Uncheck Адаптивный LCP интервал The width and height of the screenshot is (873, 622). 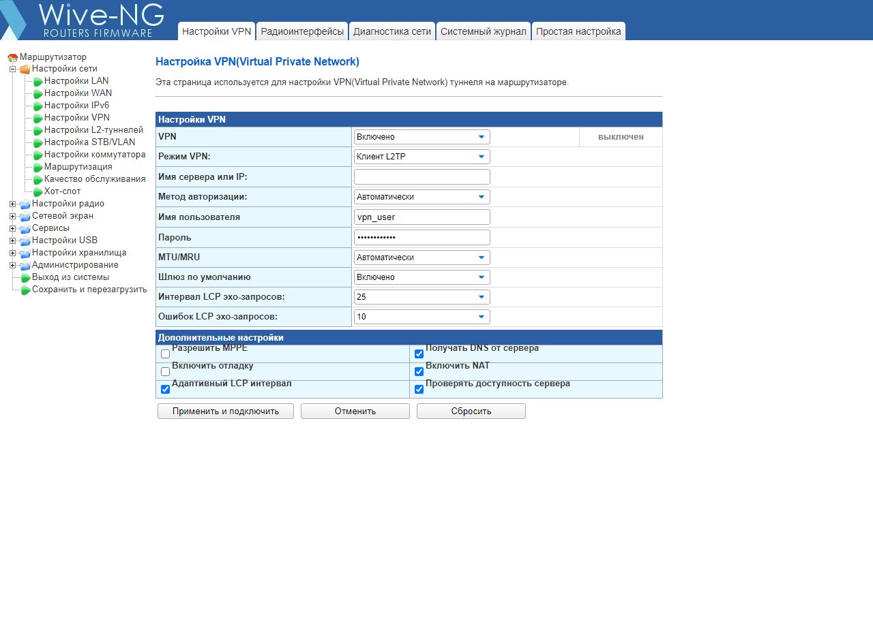[x=165, y=390]
